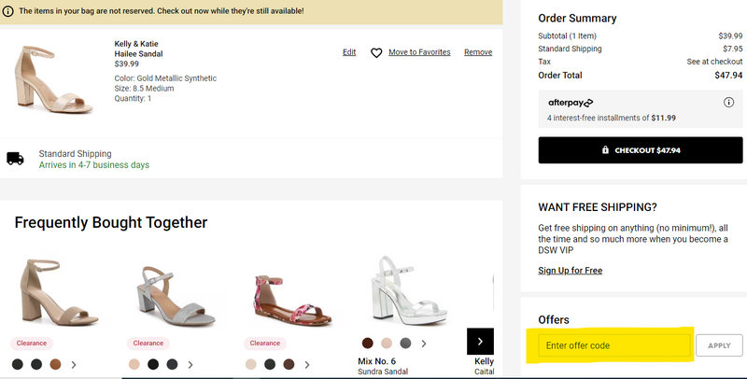
Task: Click the delivery truck icon
Action: tap(15, 159)
